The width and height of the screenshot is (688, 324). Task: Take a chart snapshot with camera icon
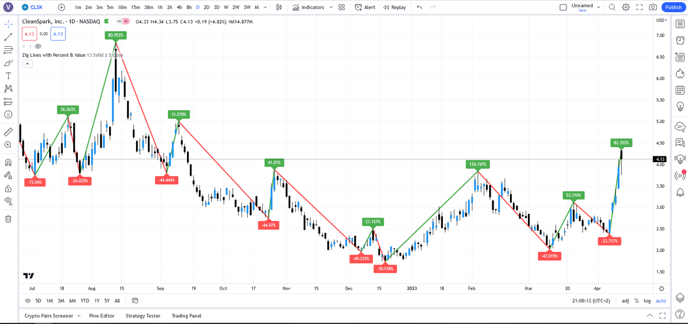(x=653, y=7)
